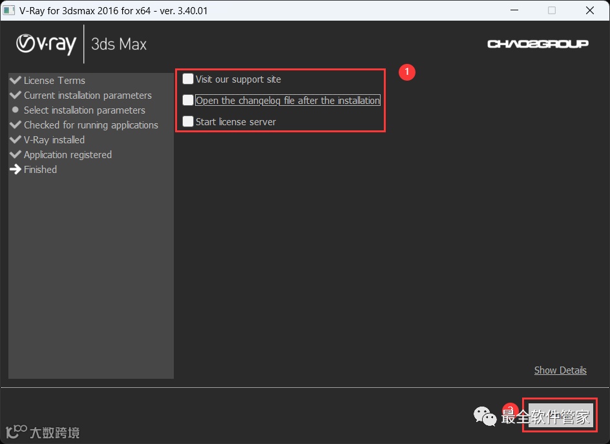Open the Show Details link
The image size is (610, 444).
coord(560,370)
